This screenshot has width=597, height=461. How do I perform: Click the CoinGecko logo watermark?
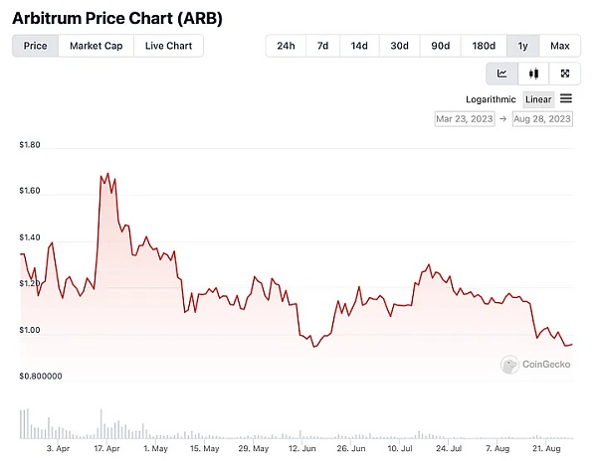(536, 365)
